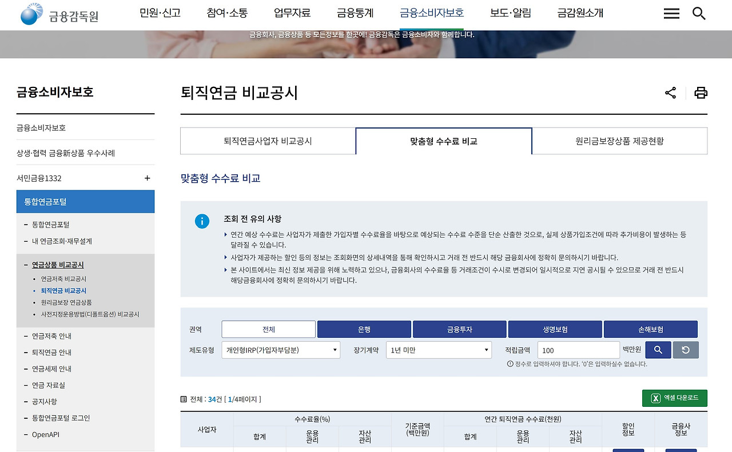732x452 pixels.
Task: Select the 은행 sector filter
Action: tap(364, 329)
